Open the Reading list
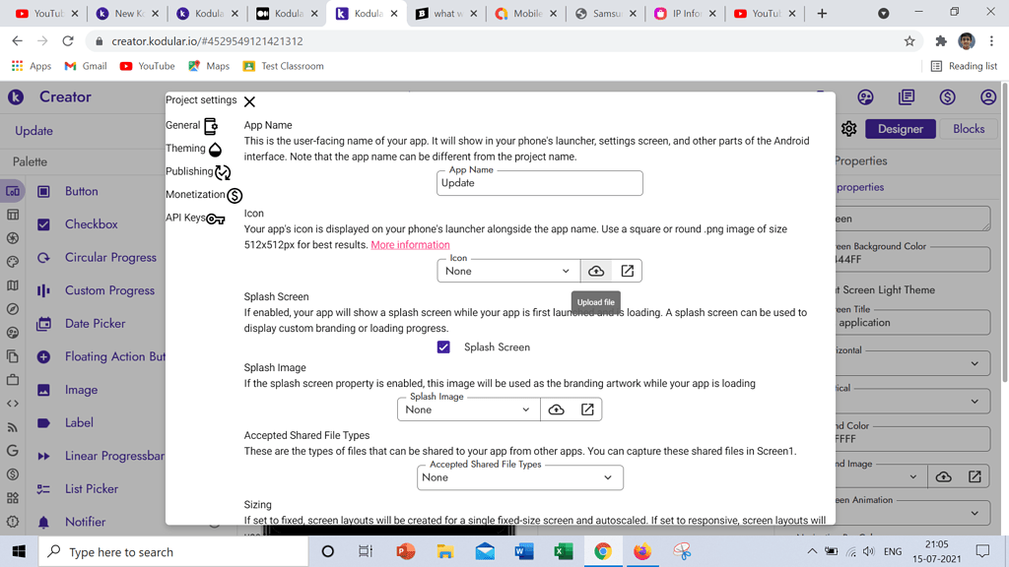The width and height of the screenshot is (1009, 567). pyautogui.click(x=964, y=66)
